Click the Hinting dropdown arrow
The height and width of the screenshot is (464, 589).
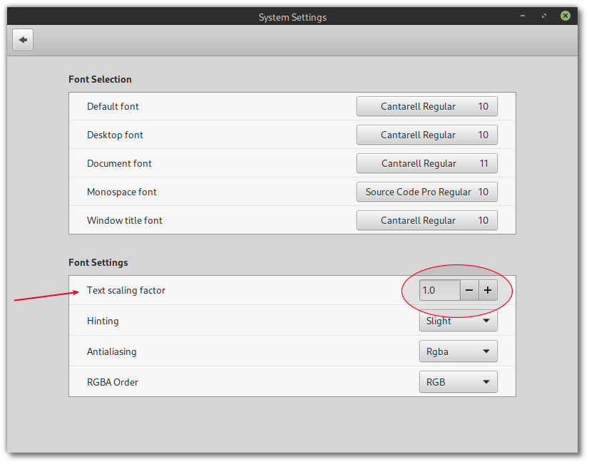pos(488,321)
